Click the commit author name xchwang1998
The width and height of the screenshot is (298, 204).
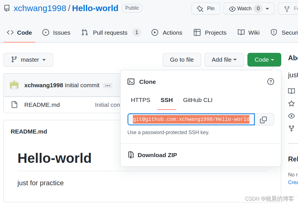click(44, 85)
